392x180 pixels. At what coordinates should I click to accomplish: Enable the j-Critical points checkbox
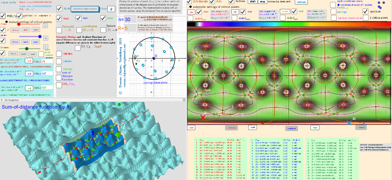click(365, 18)
